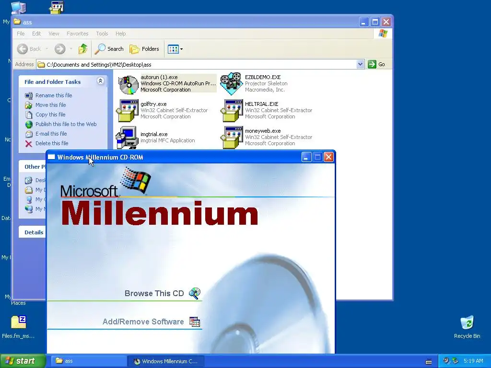Viewport: 491px width, 368px height.
Task: Click Add/Remove Software icon
Action: 195,322
